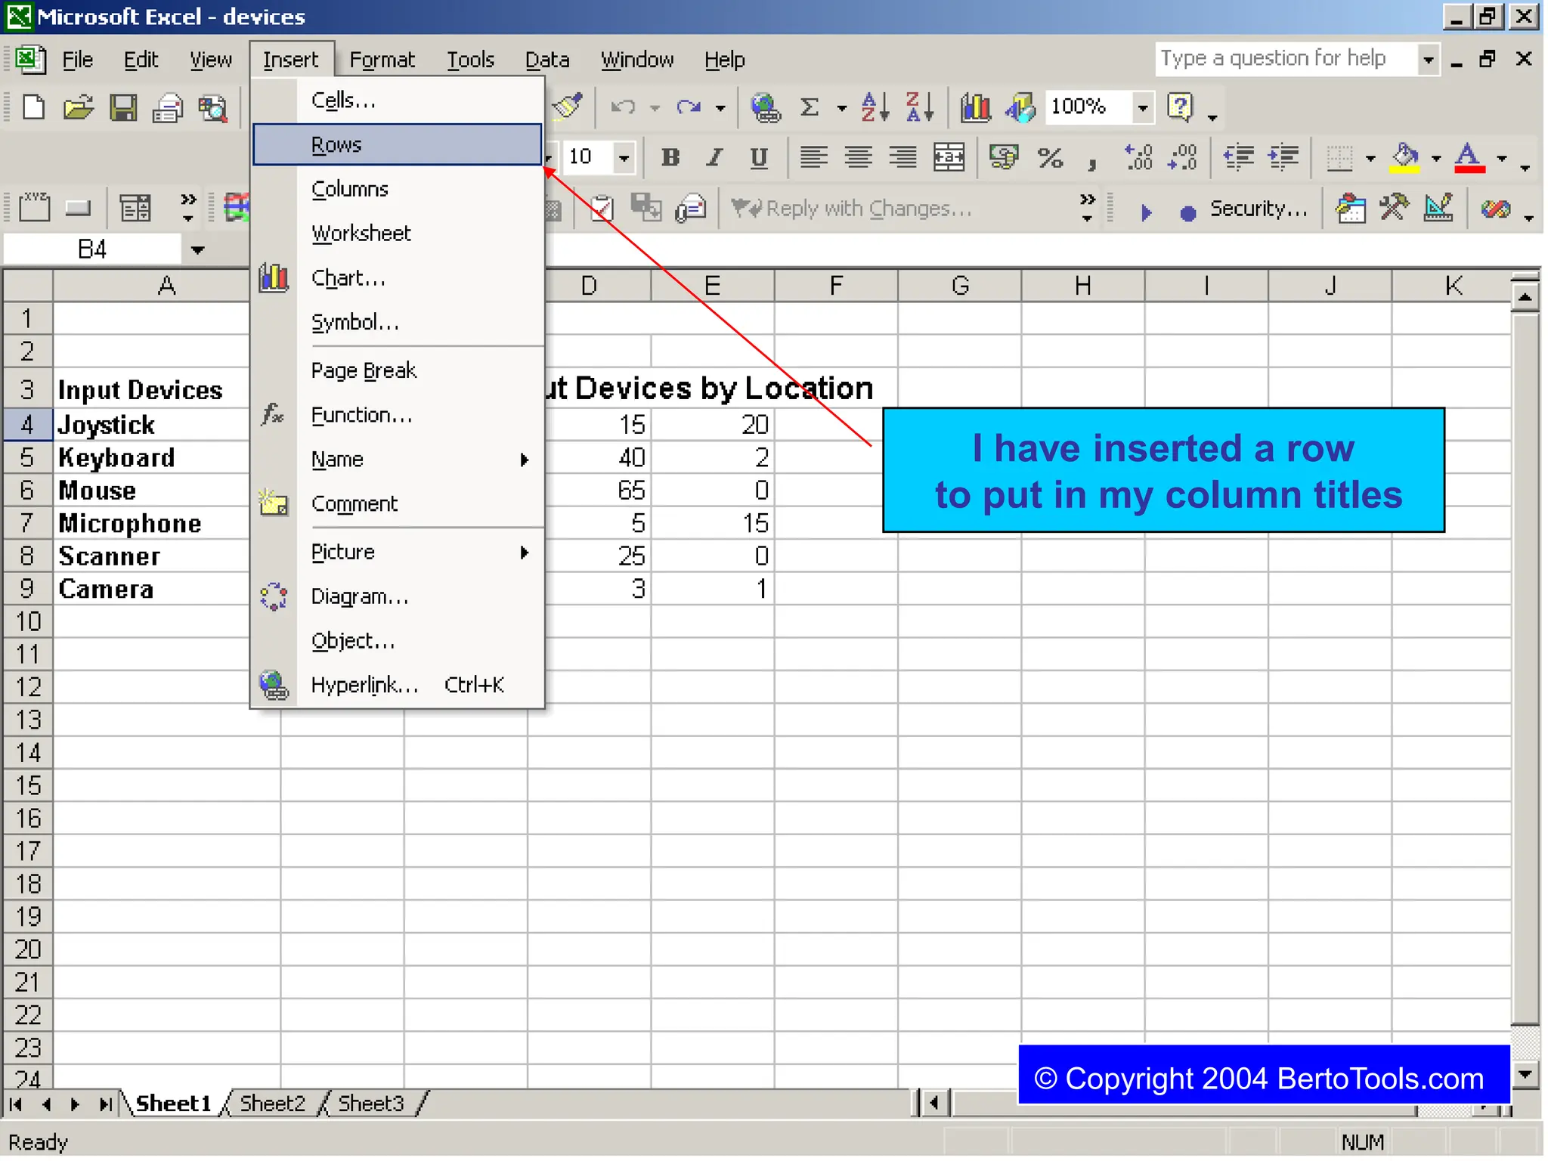Select Columns from the Insert menu
This screenshot has height=1161, width=1548.
(398, 189)
